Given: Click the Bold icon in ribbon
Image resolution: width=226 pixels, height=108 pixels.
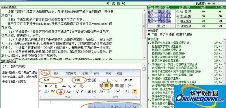Looking at the screenshot, I should [x=46, y=86].
